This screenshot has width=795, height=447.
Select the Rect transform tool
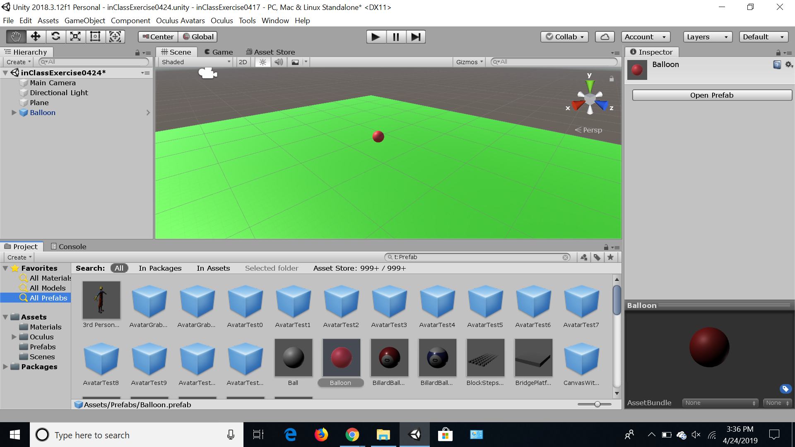pos(95,37)
